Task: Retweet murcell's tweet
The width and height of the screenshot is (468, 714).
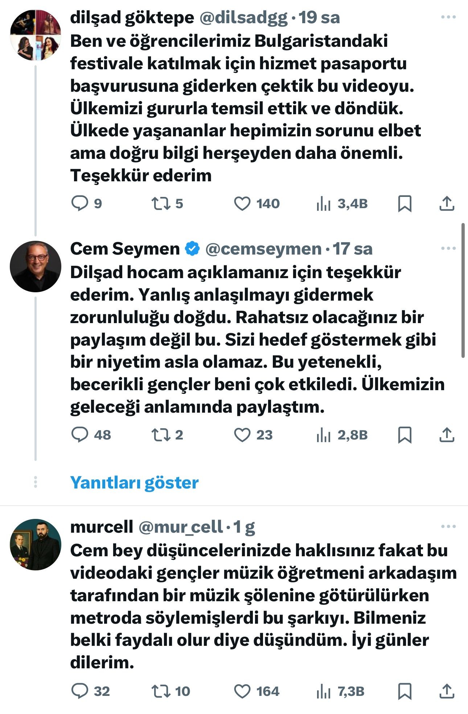Action: pos(161,691)
